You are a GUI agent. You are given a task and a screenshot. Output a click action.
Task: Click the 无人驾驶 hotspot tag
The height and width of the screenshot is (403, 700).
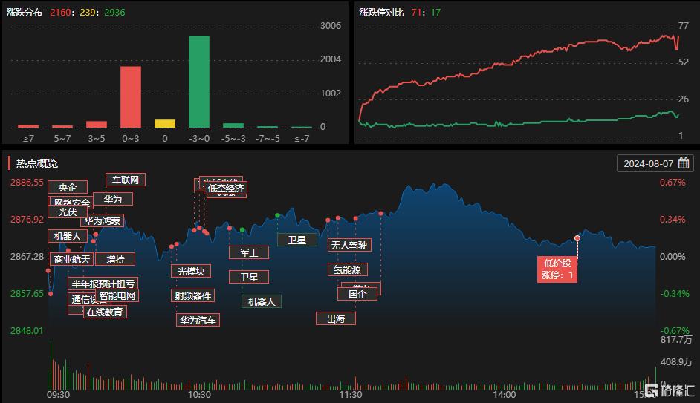[x=349, y=245]
